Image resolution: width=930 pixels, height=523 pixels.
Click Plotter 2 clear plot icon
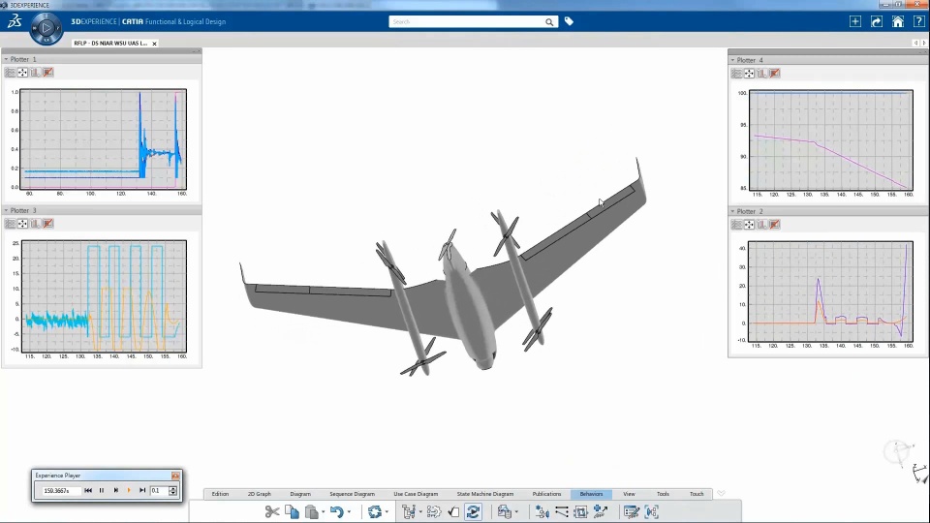775,225
